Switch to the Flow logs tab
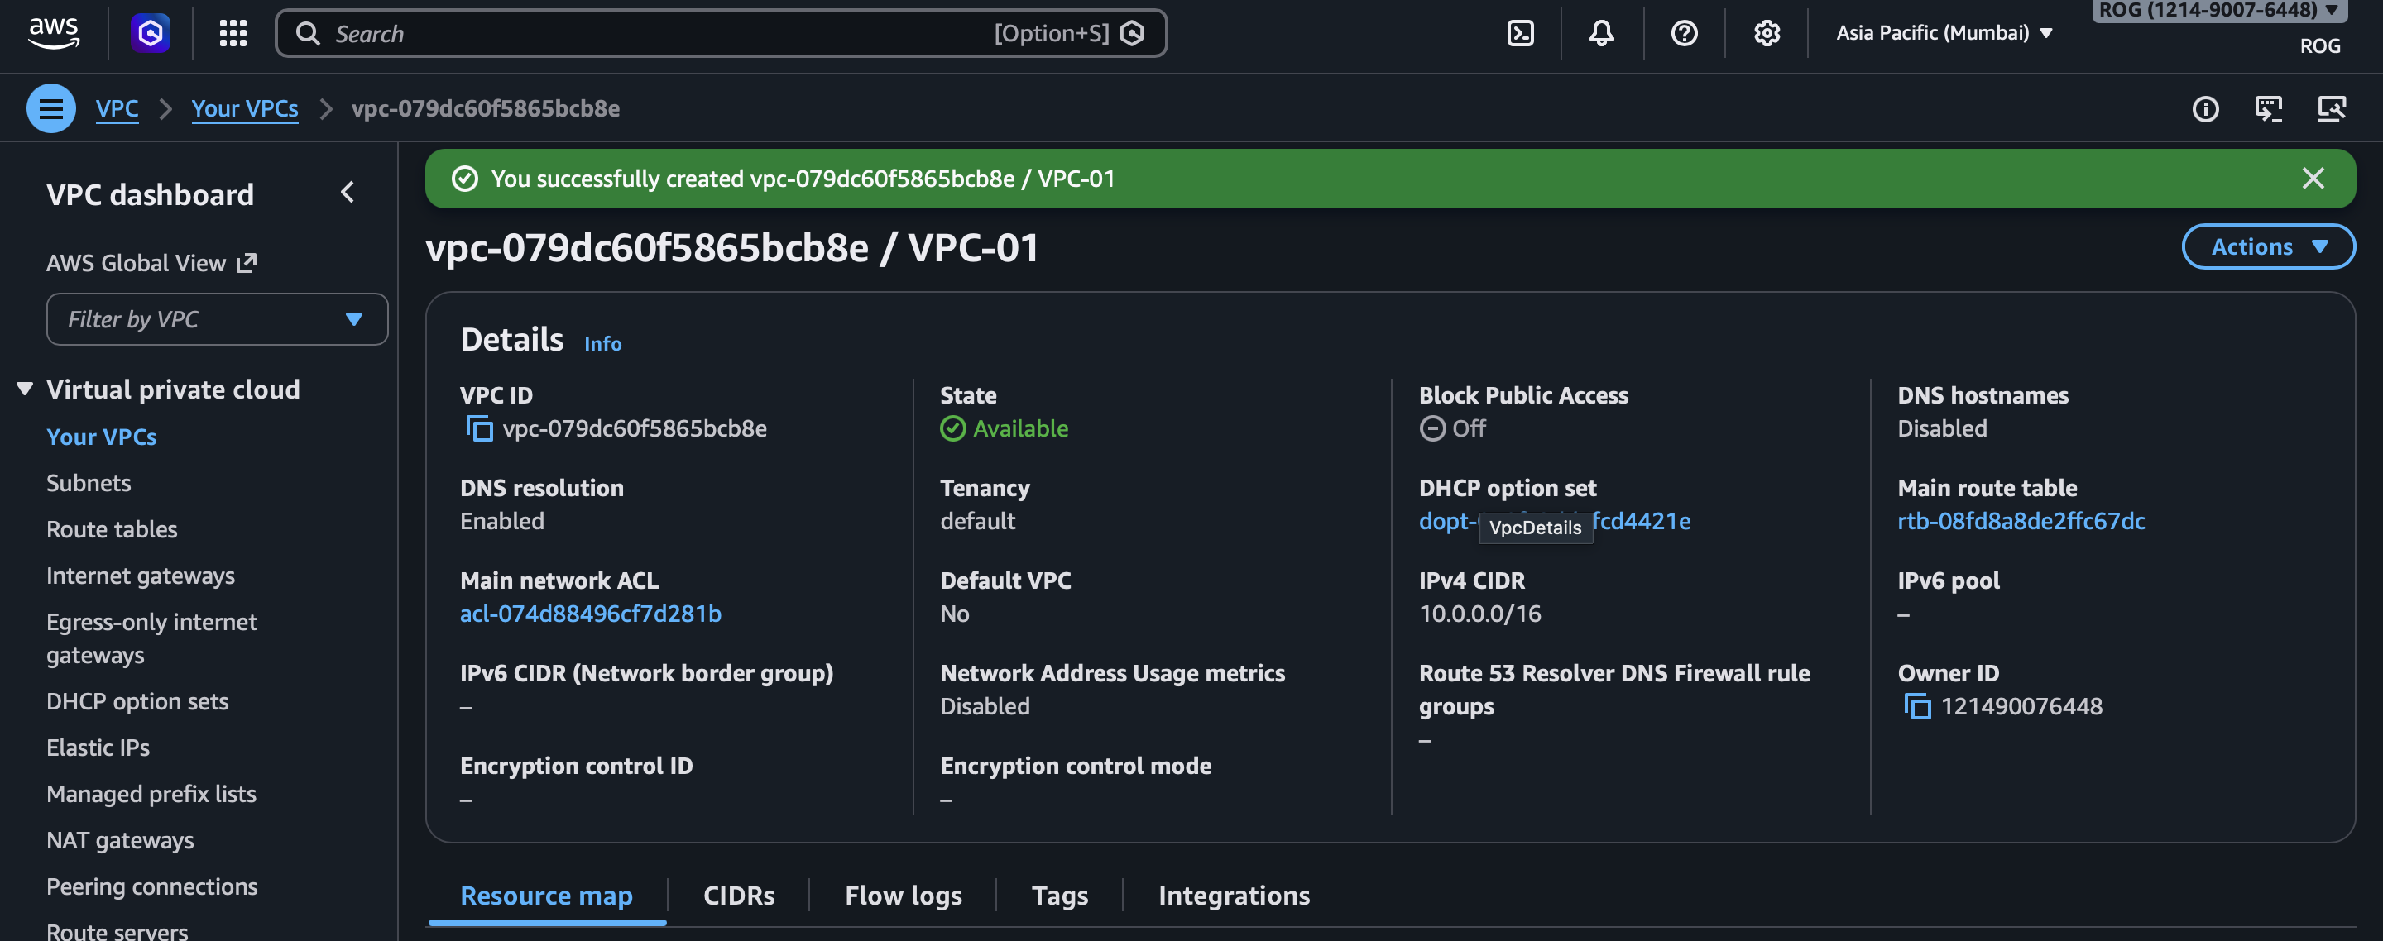Viewport: 2383px width, 941px height. (902, 895)
